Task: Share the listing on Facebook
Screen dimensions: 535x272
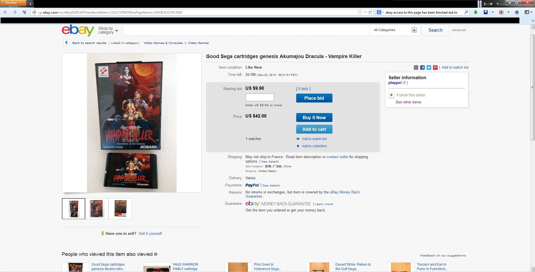Action: 422,68
